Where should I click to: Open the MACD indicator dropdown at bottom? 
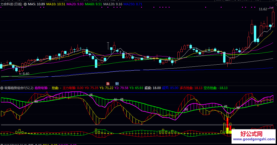[2, 144]
